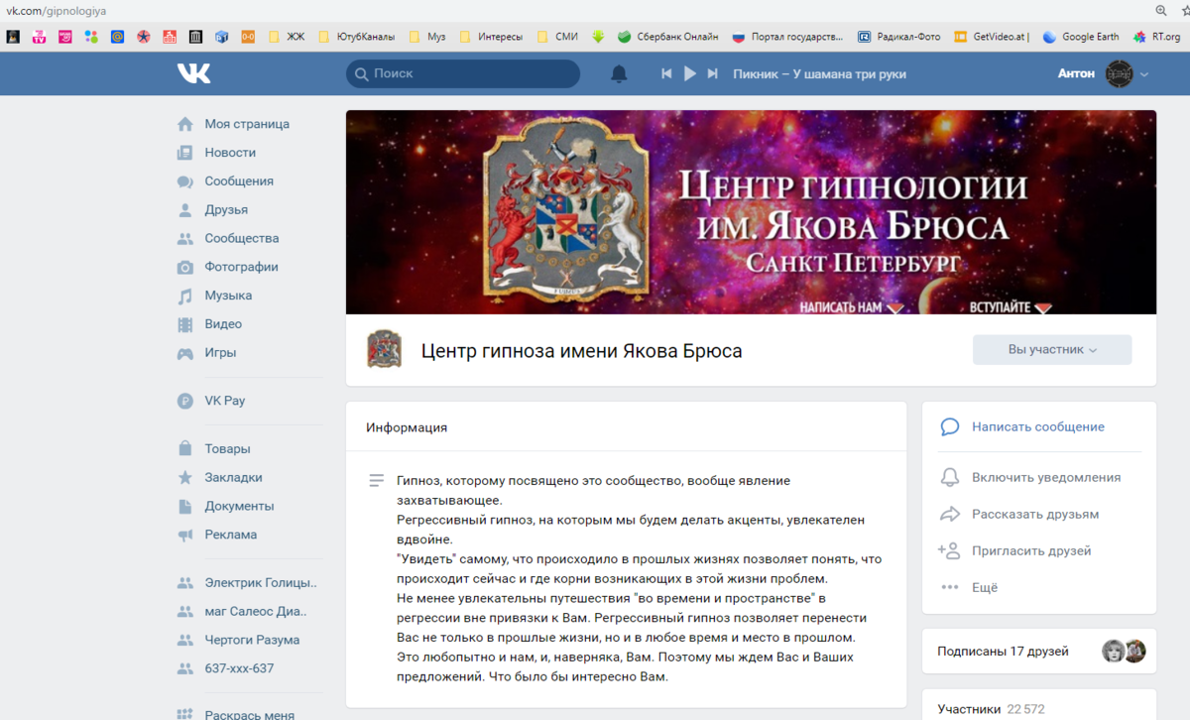This screenshot has height=720, width=1190.
Task: Skip to previous track in header player
Action: (666, 73)
